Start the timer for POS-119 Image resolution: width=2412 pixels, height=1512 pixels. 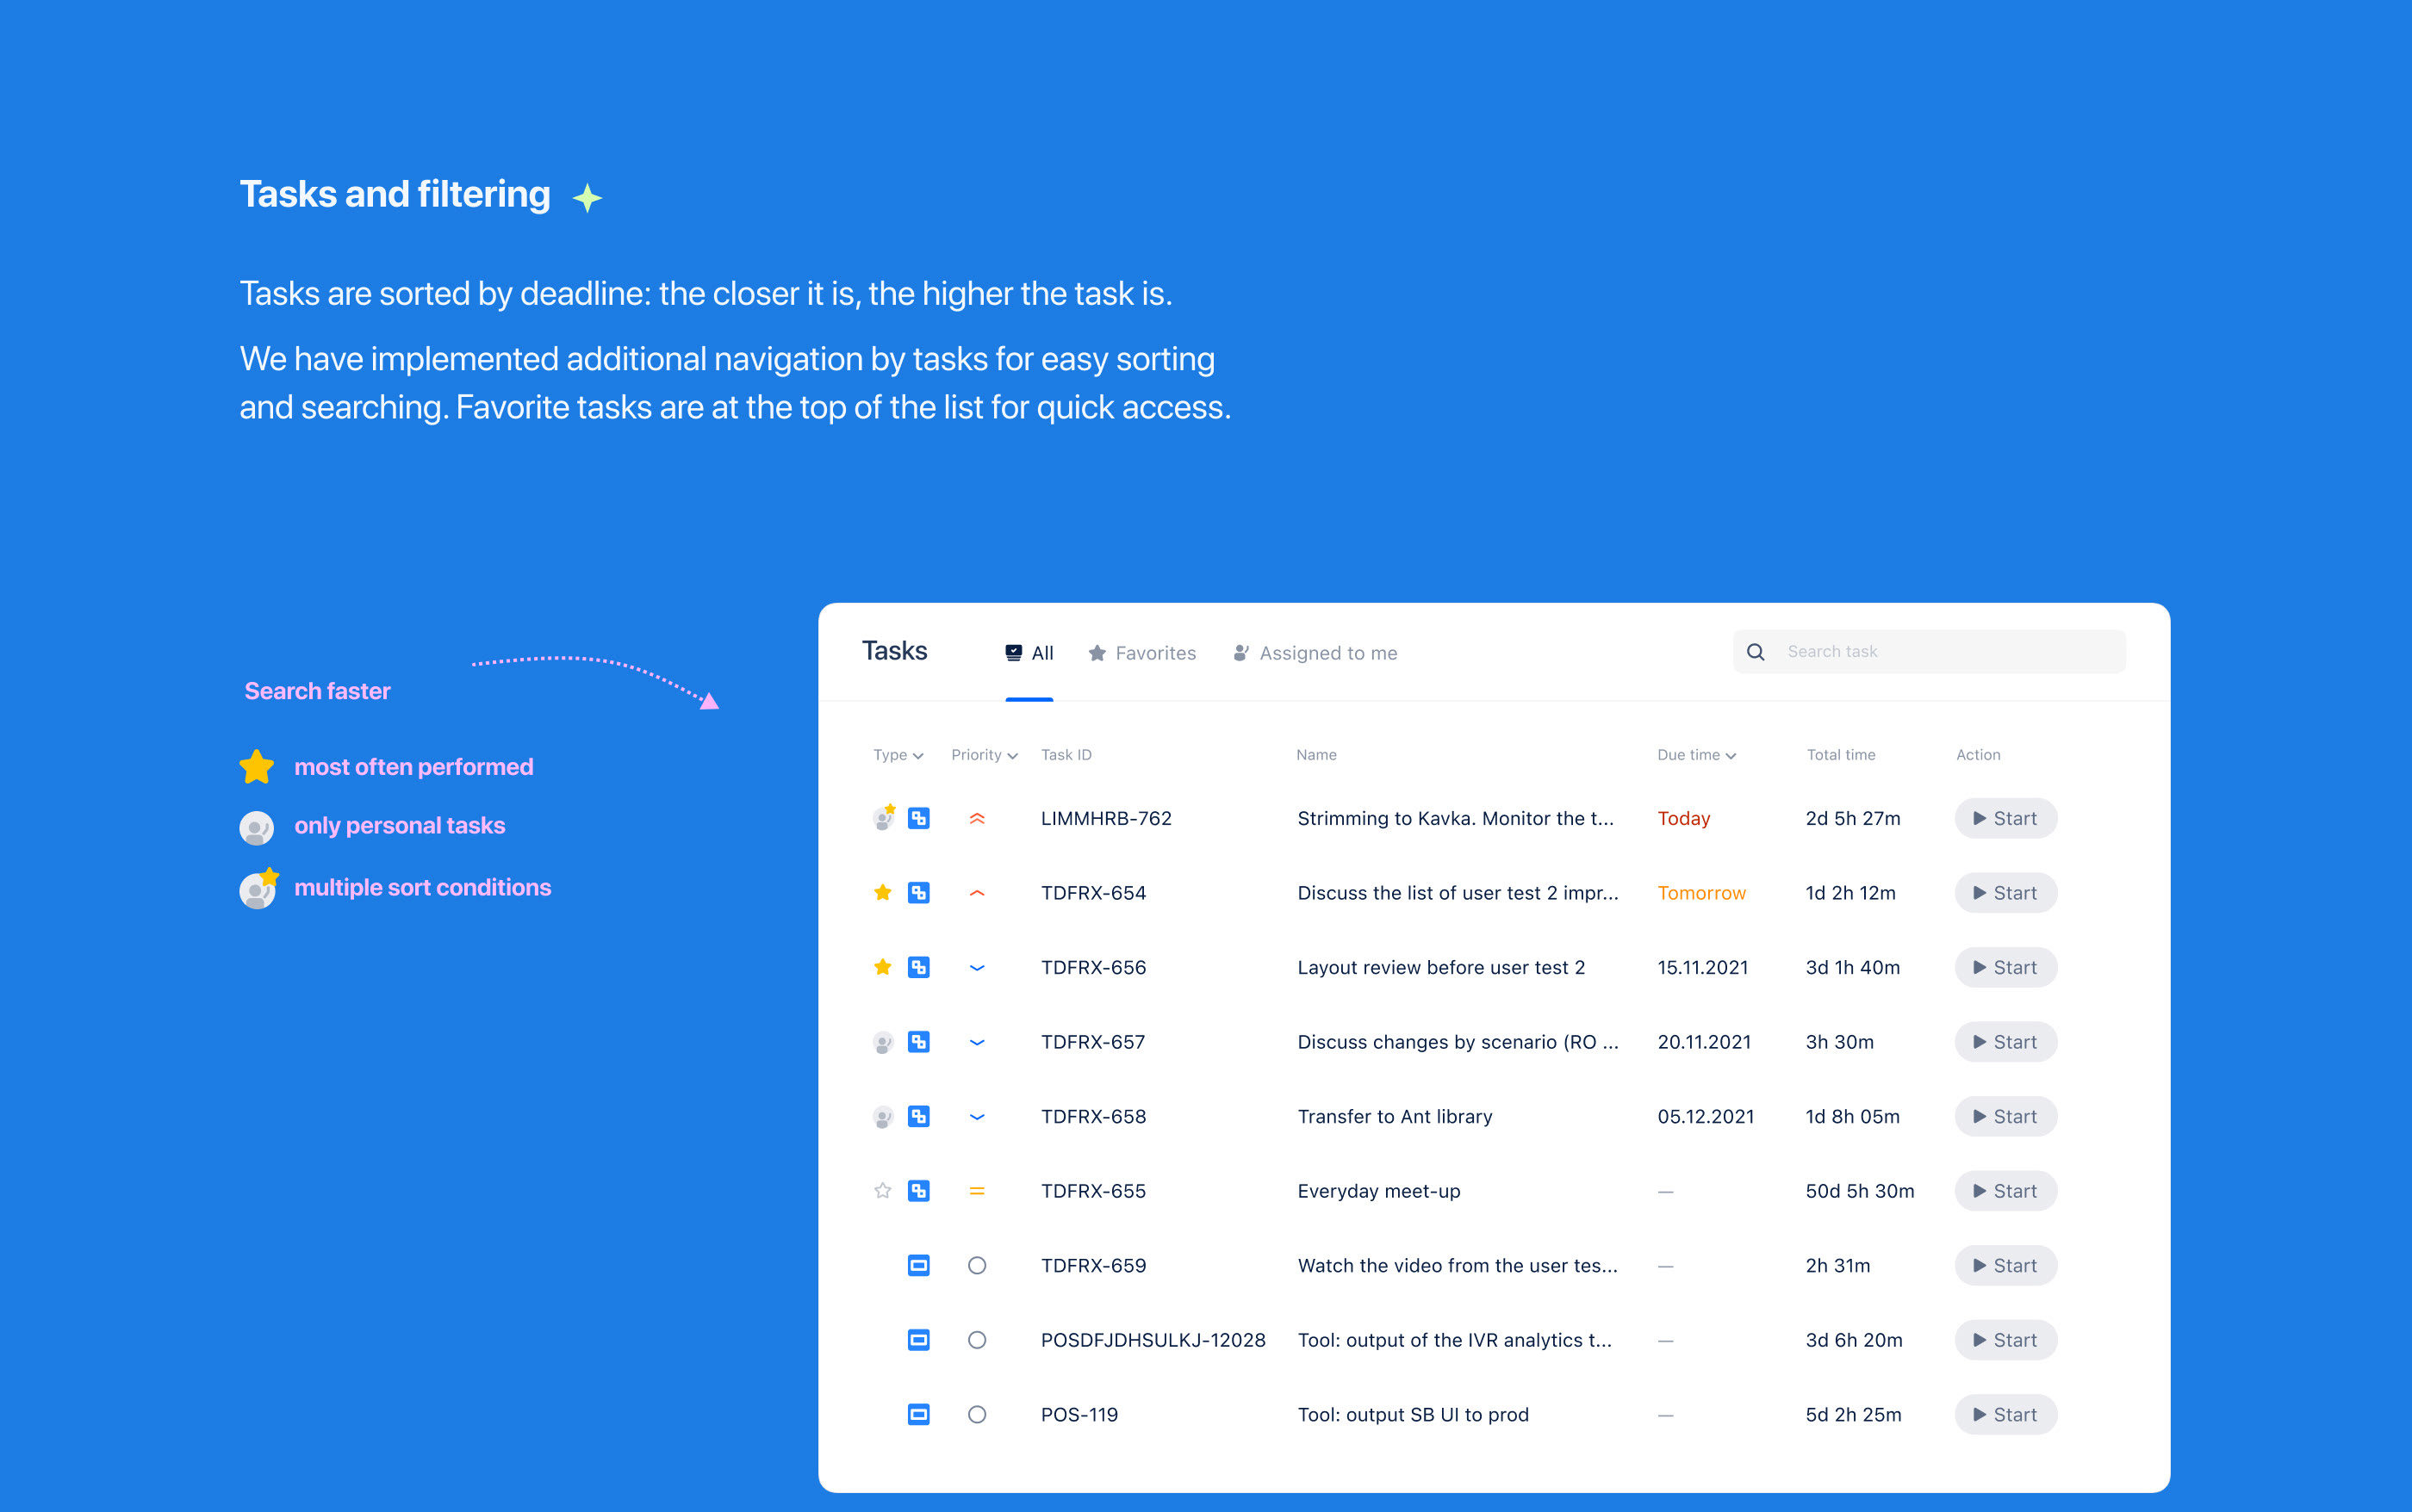point(2005,1414)
